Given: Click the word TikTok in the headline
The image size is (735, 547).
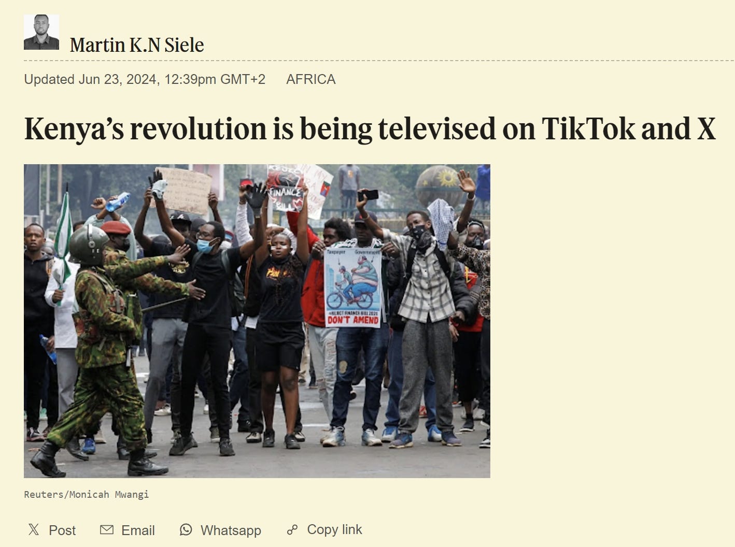Looking at the screenshot, I should pyautogui.click(x=588, y=128).
